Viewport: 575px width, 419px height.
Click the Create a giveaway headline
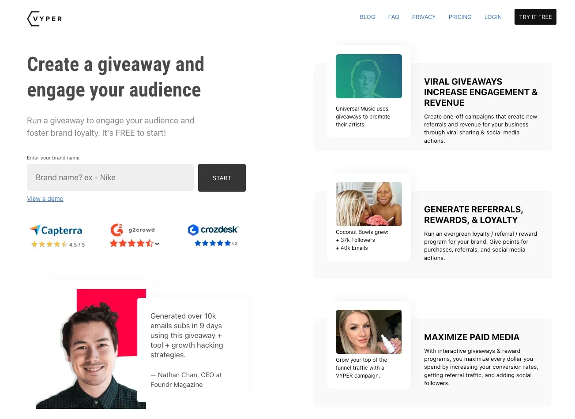click(x=116, y=77)
